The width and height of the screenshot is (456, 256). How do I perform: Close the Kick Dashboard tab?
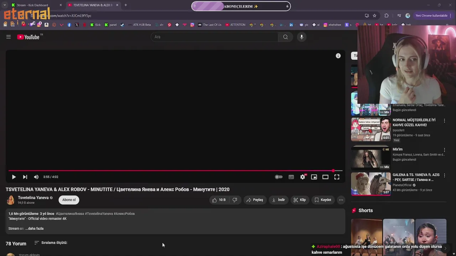tap(61, 5)
